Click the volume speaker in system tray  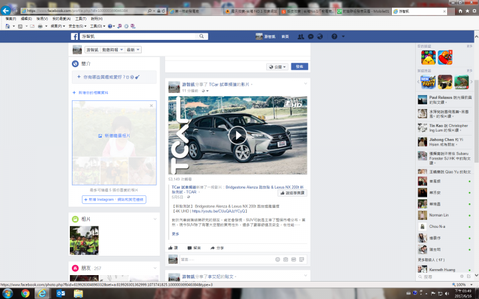pyautogui.click(x=448, y=294)
